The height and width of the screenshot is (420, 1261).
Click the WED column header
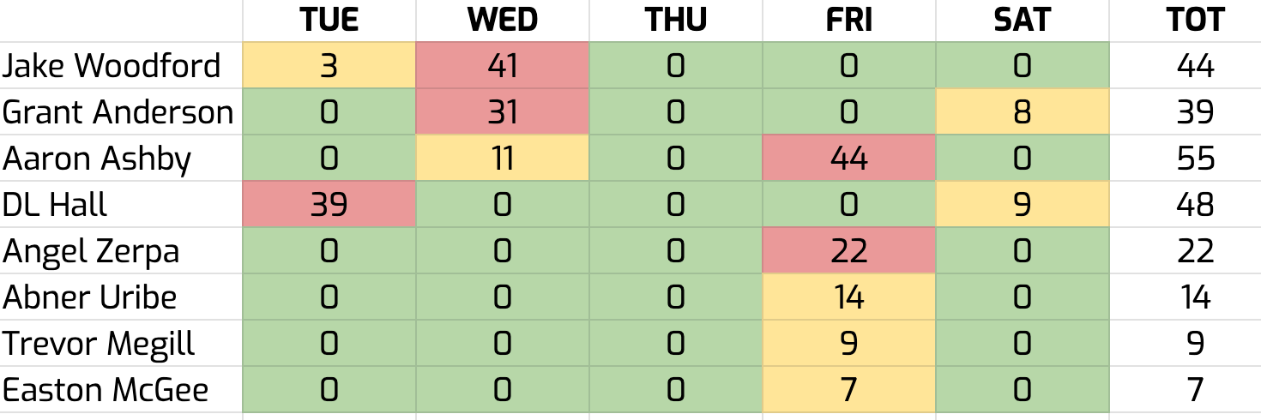[x=503, y=20]
